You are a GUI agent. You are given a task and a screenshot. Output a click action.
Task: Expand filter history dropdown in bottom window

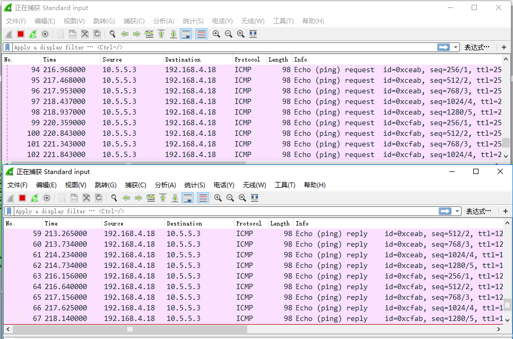point(457,211)
